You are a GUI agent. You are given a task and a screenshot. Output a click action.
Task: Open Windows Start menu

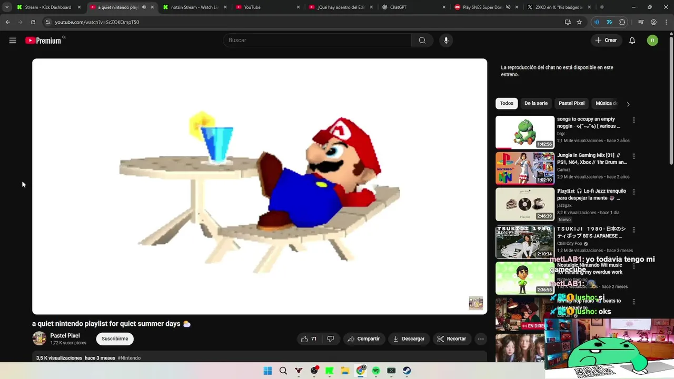tap(267, 371)
